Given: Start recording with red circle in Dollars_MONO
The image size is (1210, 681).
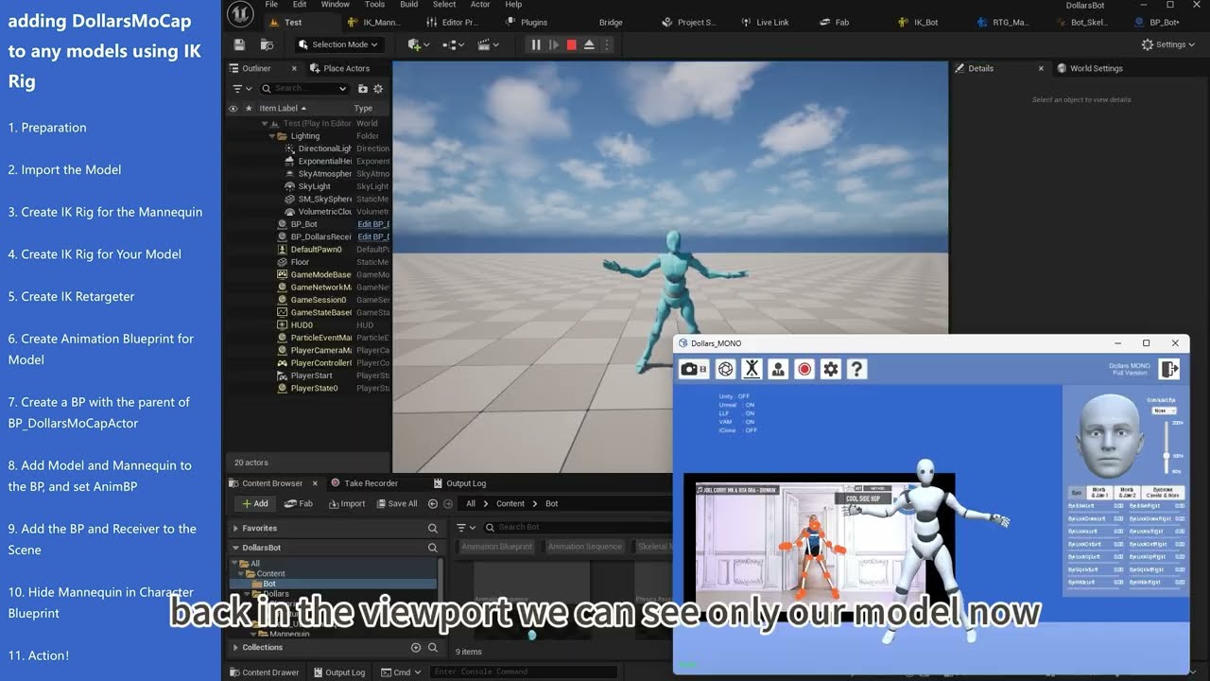Looking at the screenshot, I should pyautogui.click(x=804, y=369).
